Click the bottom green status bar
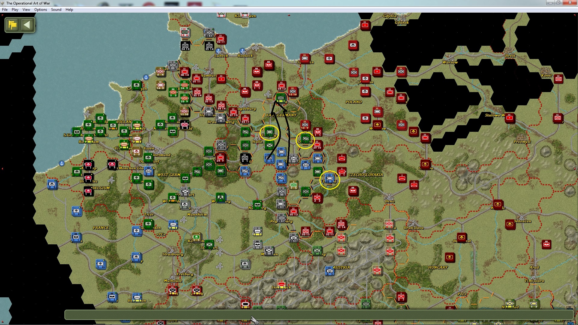Image resolution: width=578 pixels, height=325 pixels. point(319,314)
